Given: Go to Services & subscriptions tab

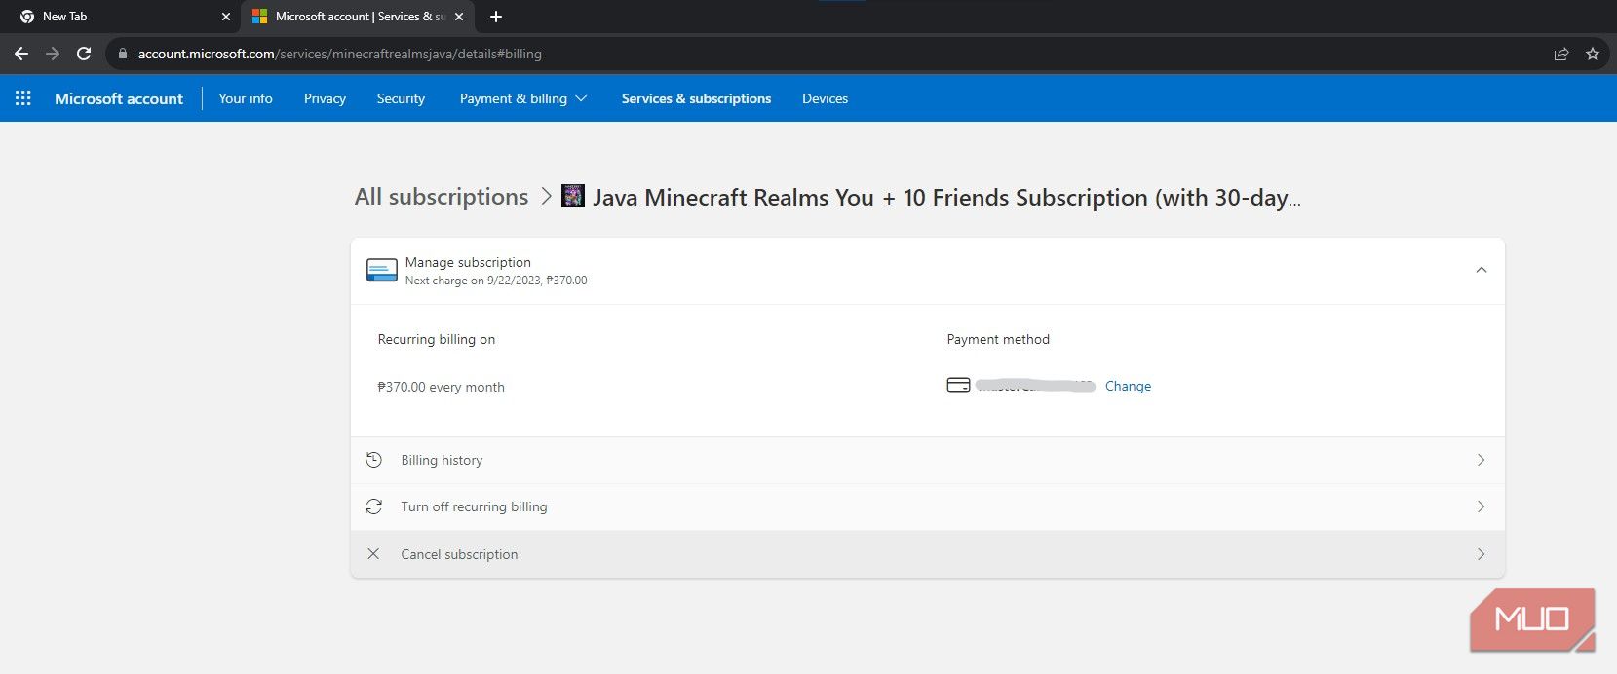Looking at the screenshot, I should coord(696,98).
